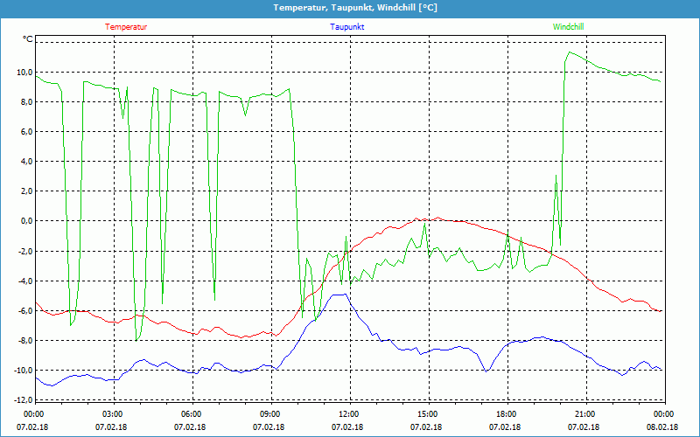Select the 18:00 time label on the x-axis
Viewport: 700px width, 437px height.
pos(506,414)
